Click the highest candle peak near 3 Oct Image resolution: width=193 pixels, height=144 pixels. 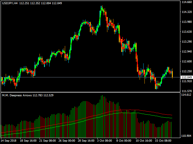pos(102,7)
